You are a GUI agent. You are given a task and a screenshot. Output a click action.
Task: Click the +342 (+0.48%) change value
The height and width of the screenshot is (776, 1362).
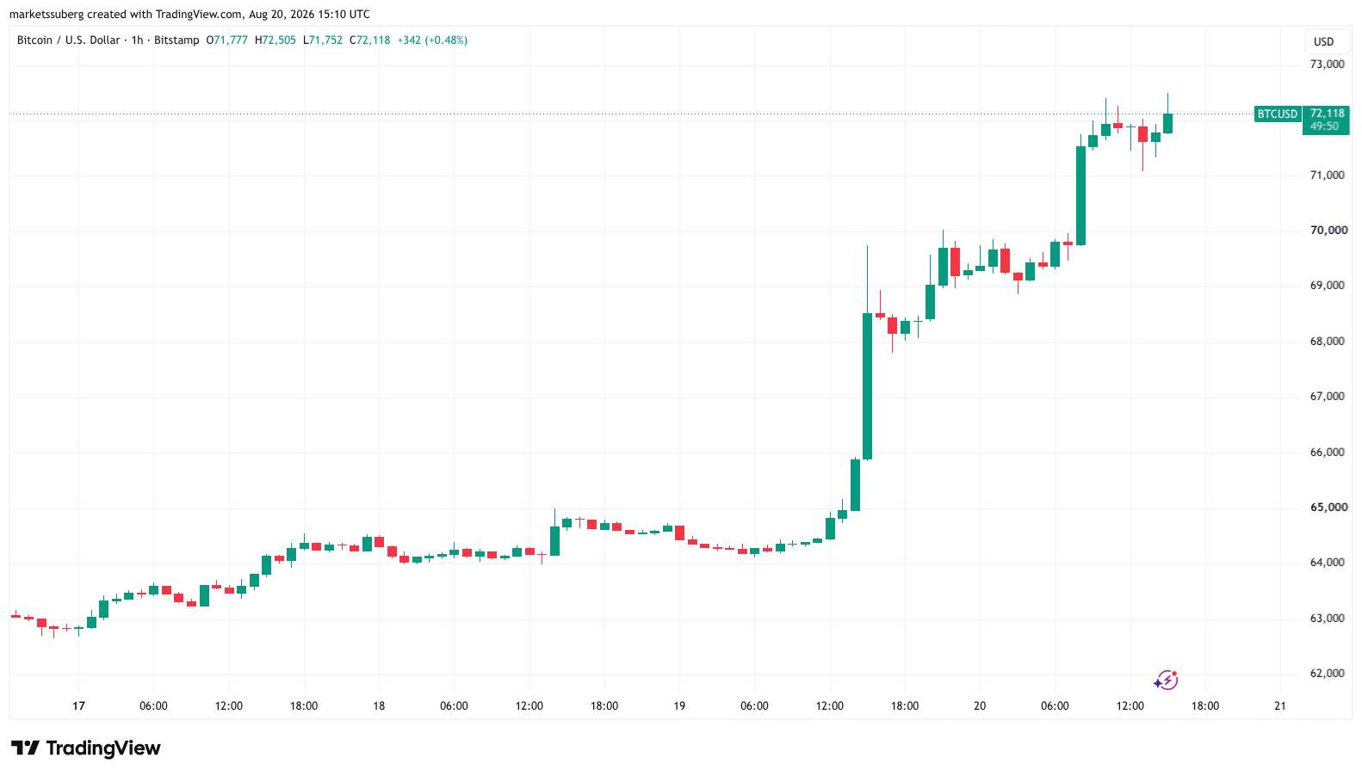pyautogui.click(x=432, y=40)
